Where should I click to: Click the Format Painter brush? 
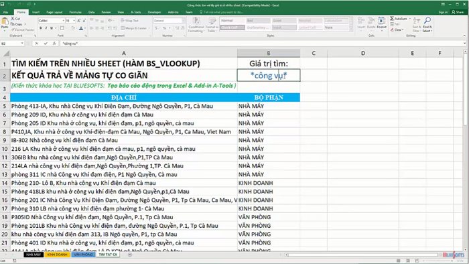coord(13,29)
